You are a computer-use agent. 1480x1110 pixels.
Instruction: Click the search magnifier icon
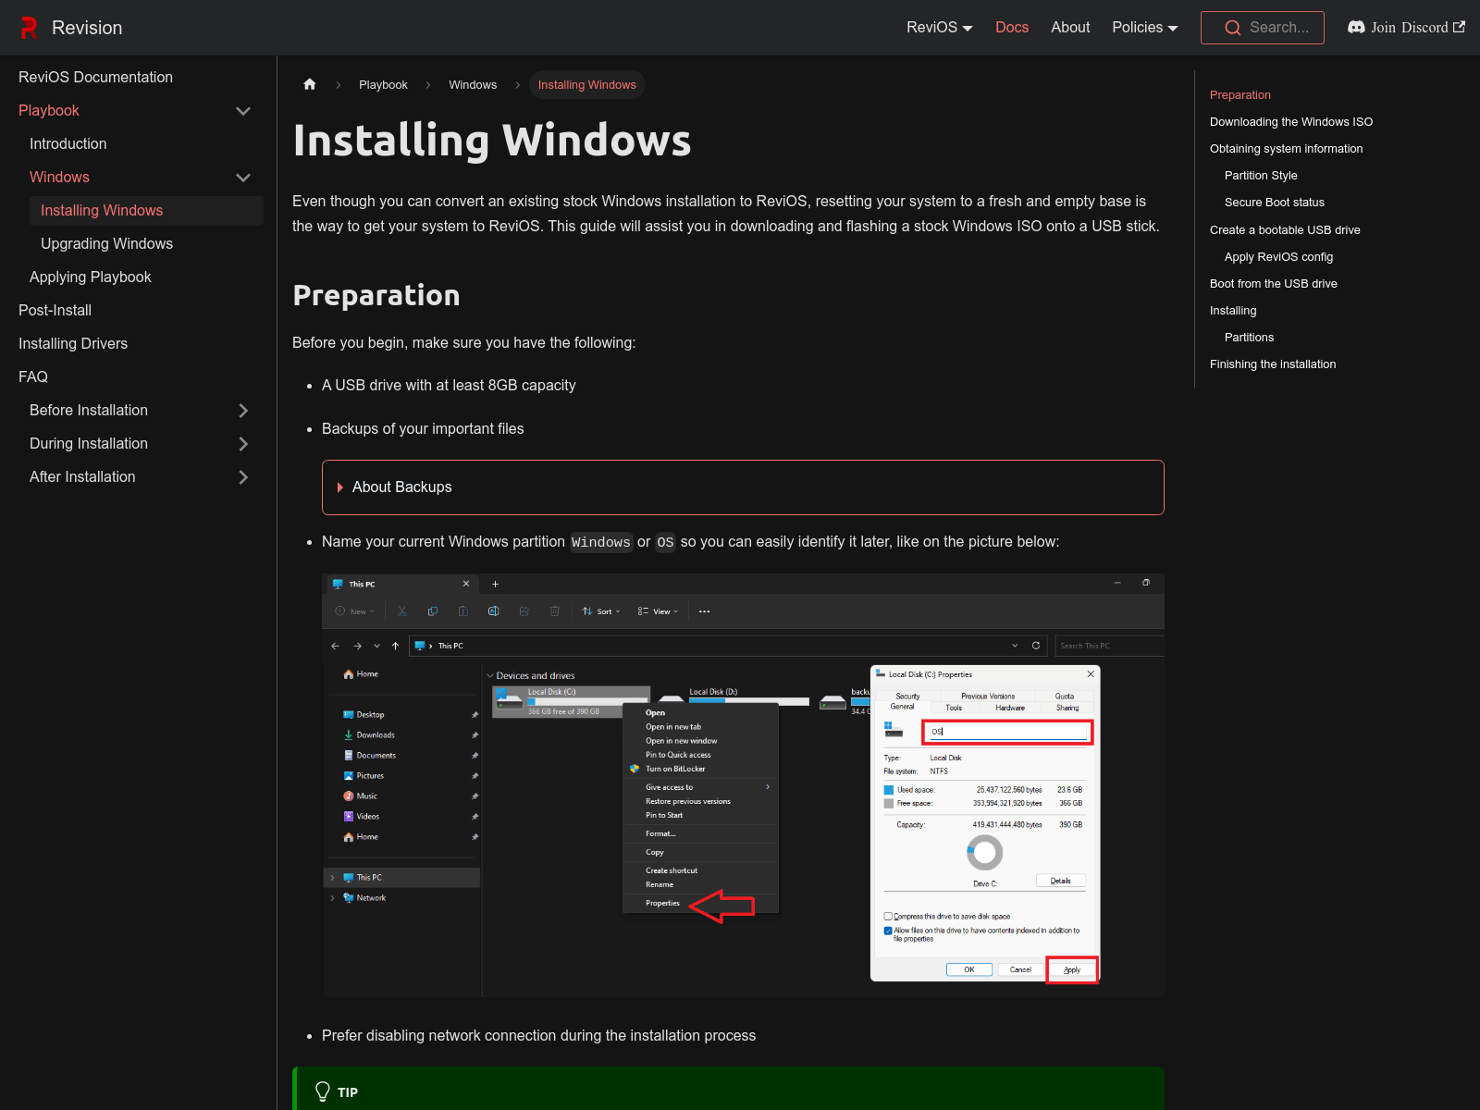(1232, 28)
